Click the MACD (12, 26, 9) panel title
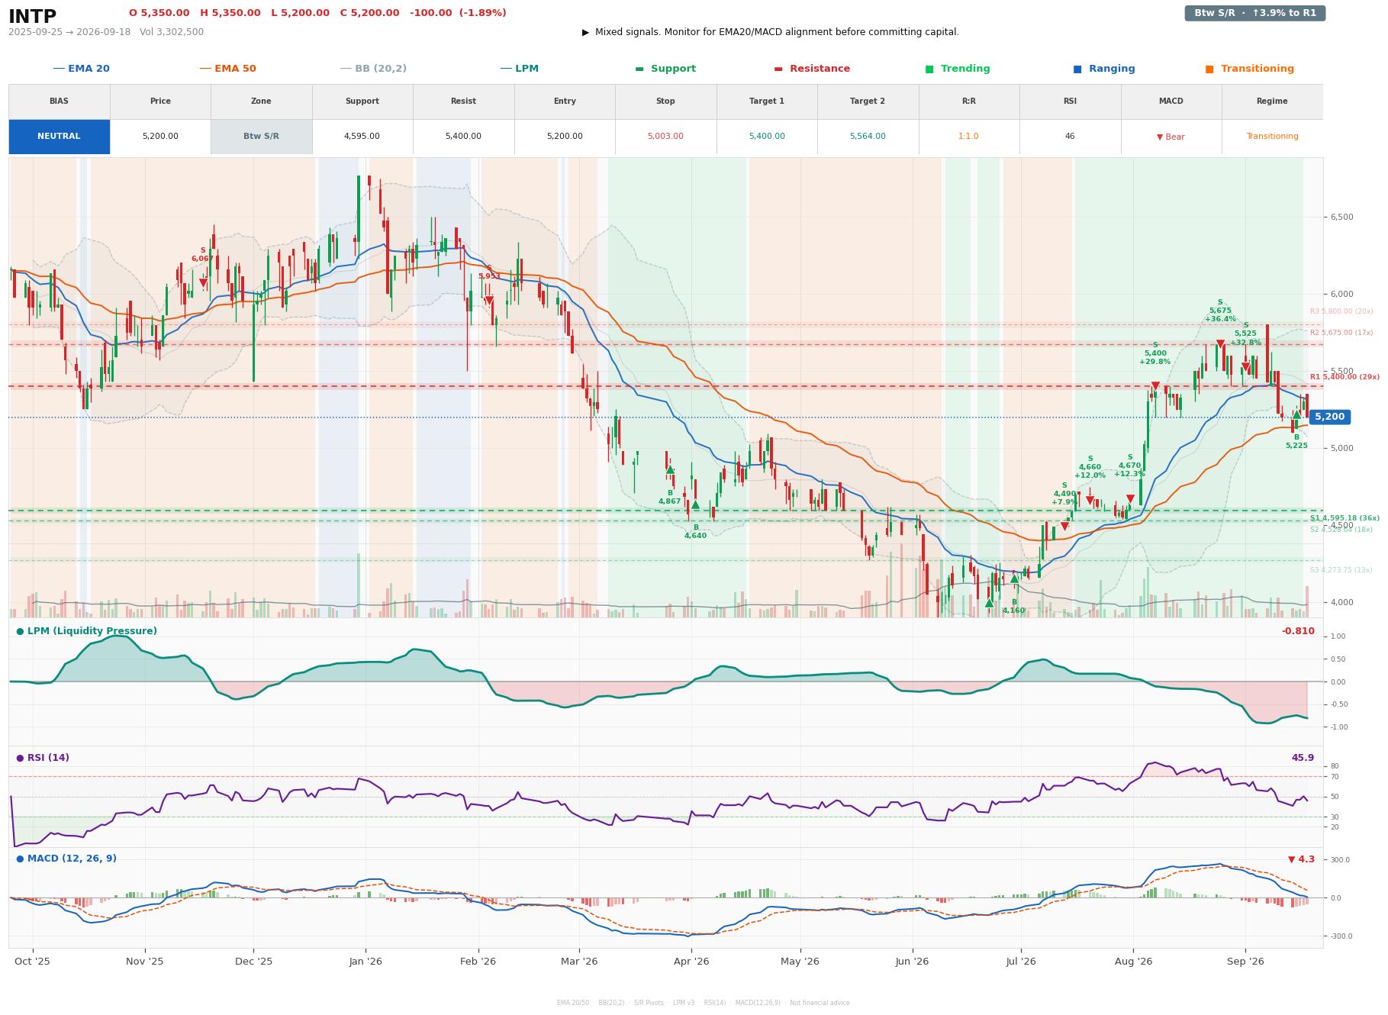 (66, 859)
